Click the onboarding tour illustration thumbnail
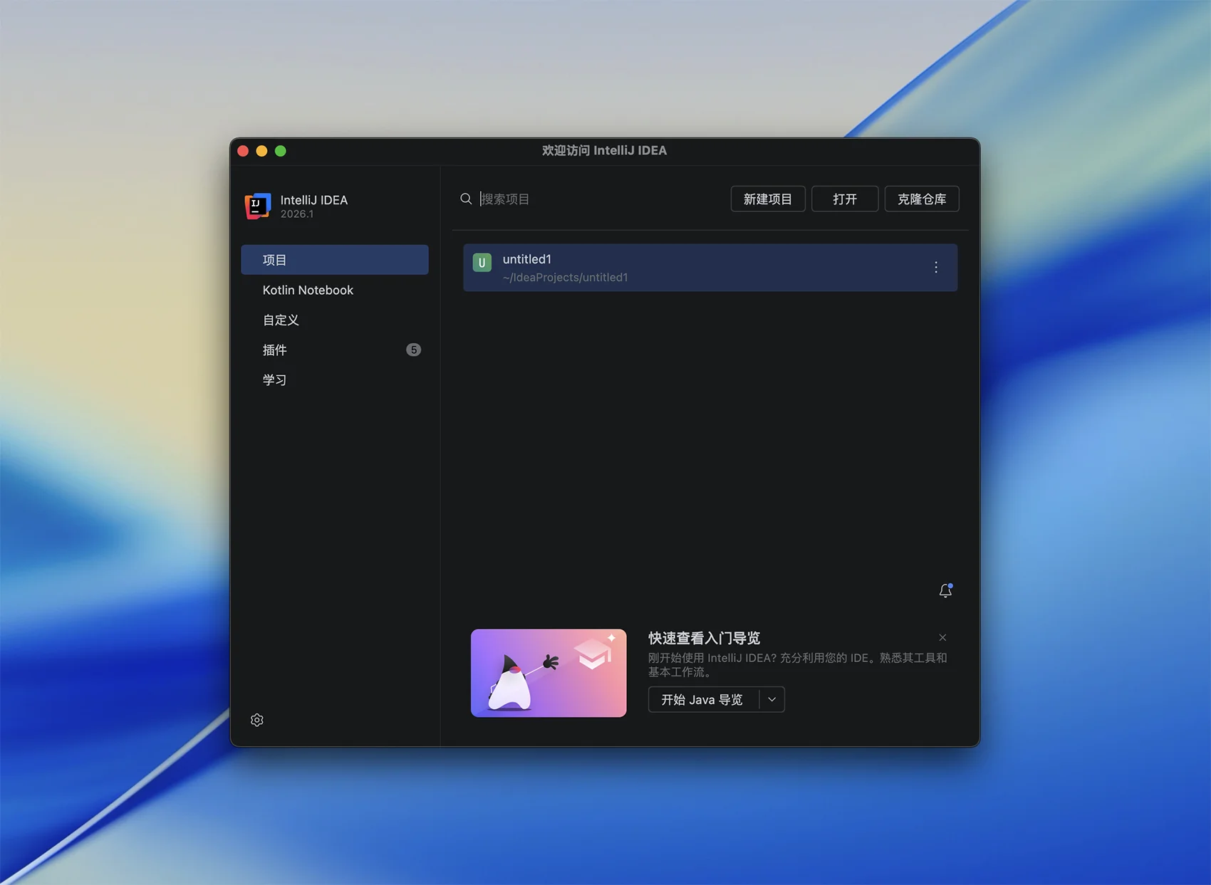The height and width of the screenshot is (885, 1211). point(549,673)
